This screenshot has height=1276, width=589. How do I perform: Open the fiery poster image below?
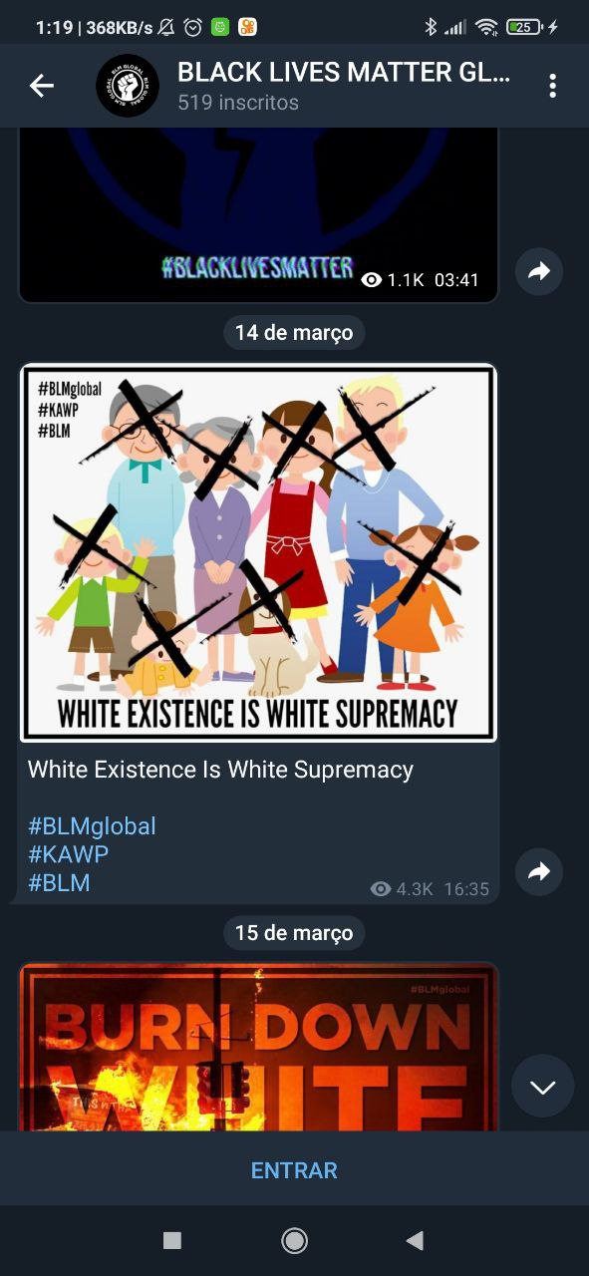258,1047
